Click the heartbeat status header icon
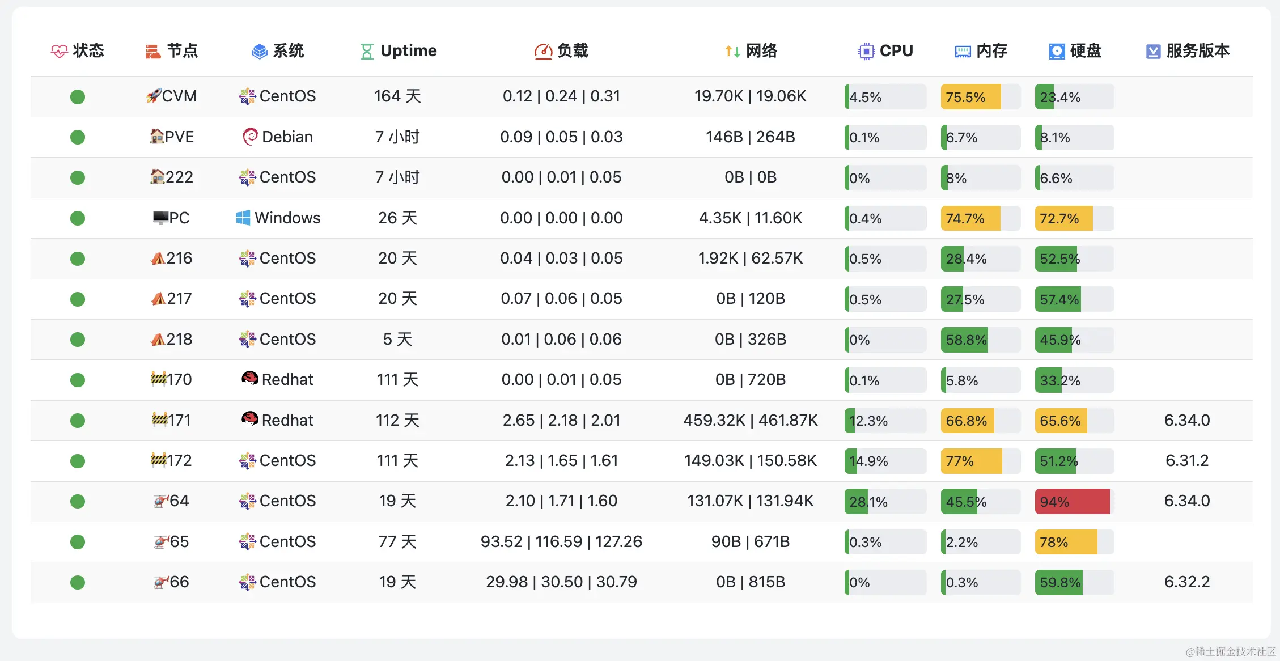Image resolution: width=1280 pixels, height=661 pixels. [x=59, y=52]
